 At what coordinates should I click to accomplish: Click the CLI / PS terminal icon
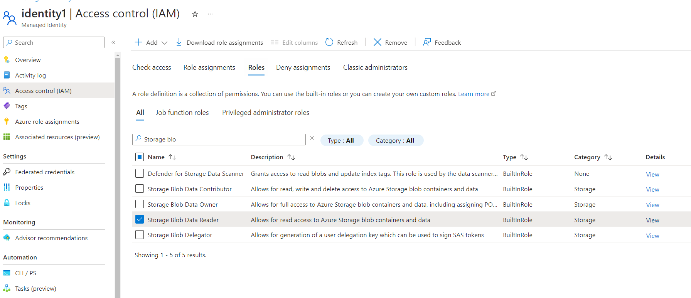tap(7, 273)
